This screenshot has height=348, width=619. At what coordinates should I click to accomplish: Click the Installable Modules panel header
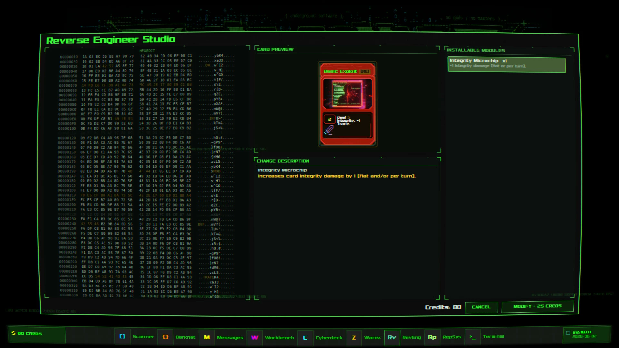click(x=476, y=50)
